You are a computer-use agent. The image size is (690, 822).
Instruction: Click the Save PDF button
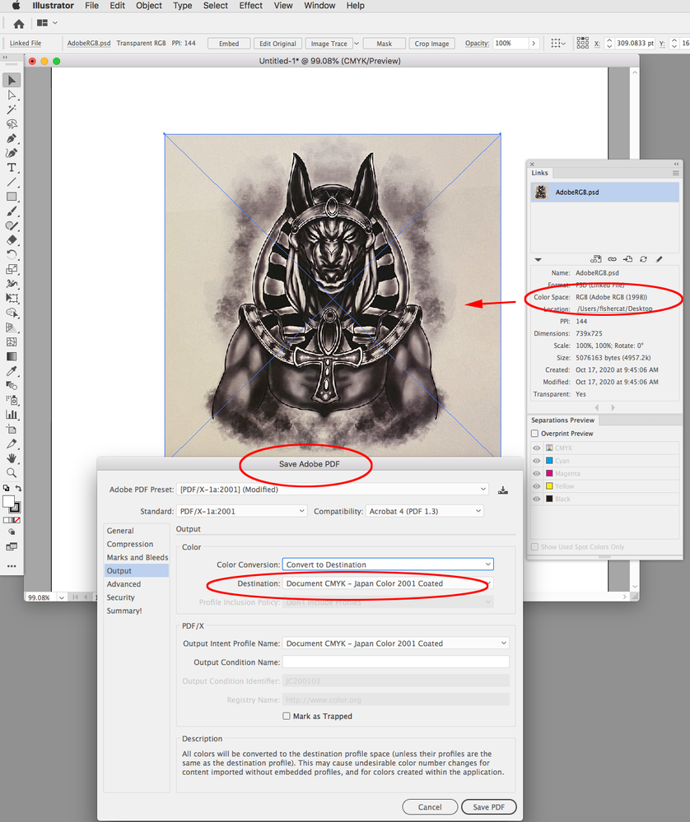coord(489,807)
